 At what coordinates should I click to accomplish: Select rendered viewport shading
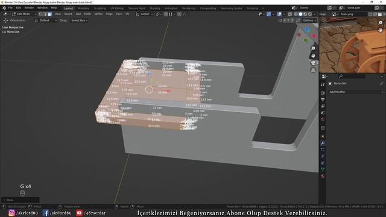pyautogui.click(x=310, y=14)
